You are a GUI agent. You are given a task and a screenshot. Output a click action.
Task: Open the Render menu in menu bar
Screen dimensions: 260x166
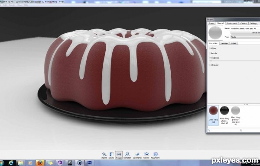(x=12, y=5)
